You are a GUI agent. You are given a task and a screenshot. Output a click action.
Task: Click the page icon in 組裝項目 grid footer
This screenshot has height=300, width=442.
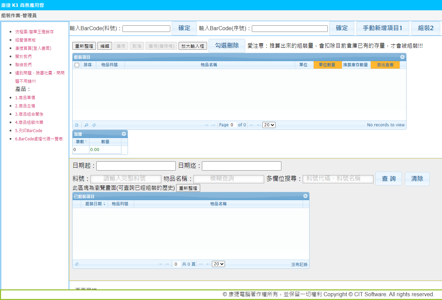click(77, 125)
